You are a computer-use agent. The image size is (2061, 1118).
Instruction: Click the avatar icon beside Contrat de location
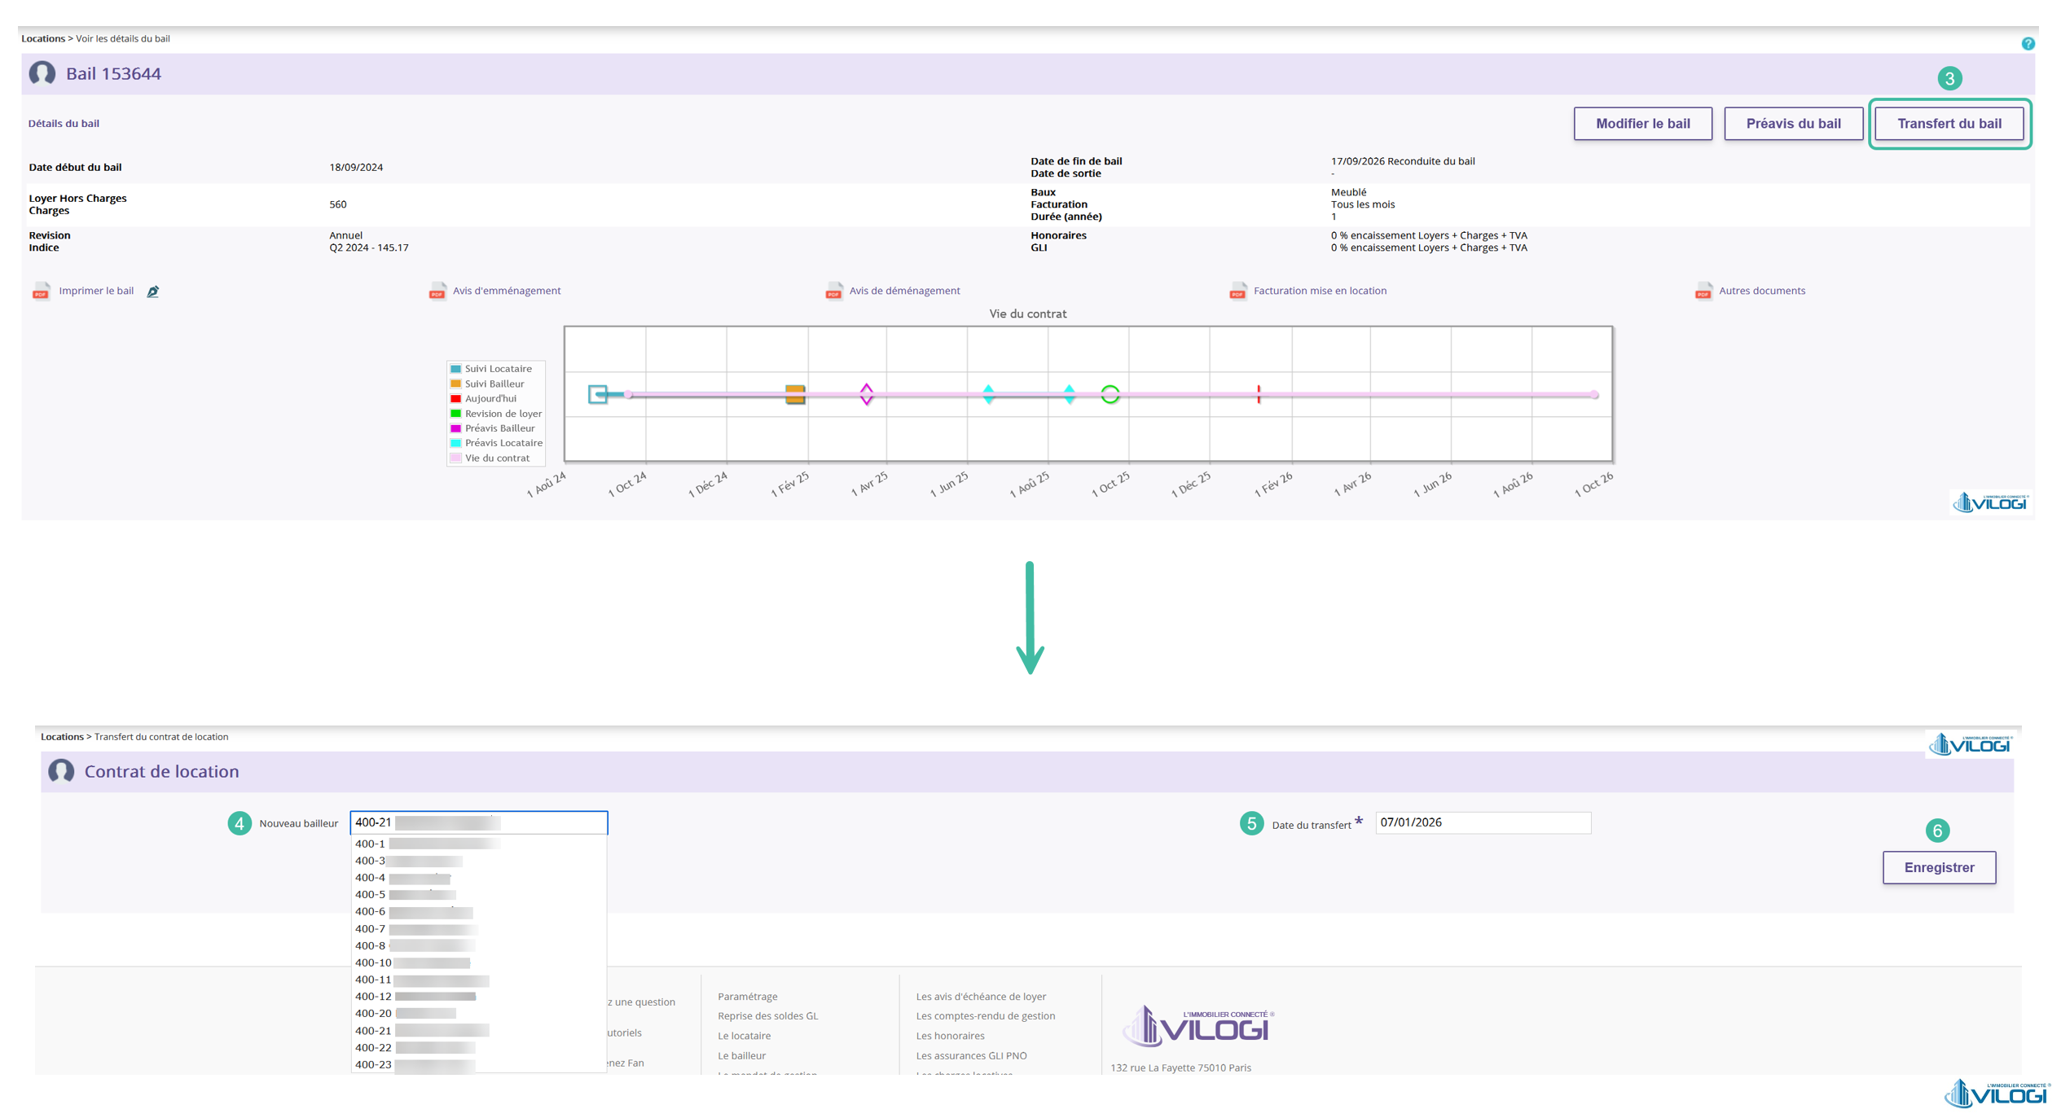pos(61,771)
